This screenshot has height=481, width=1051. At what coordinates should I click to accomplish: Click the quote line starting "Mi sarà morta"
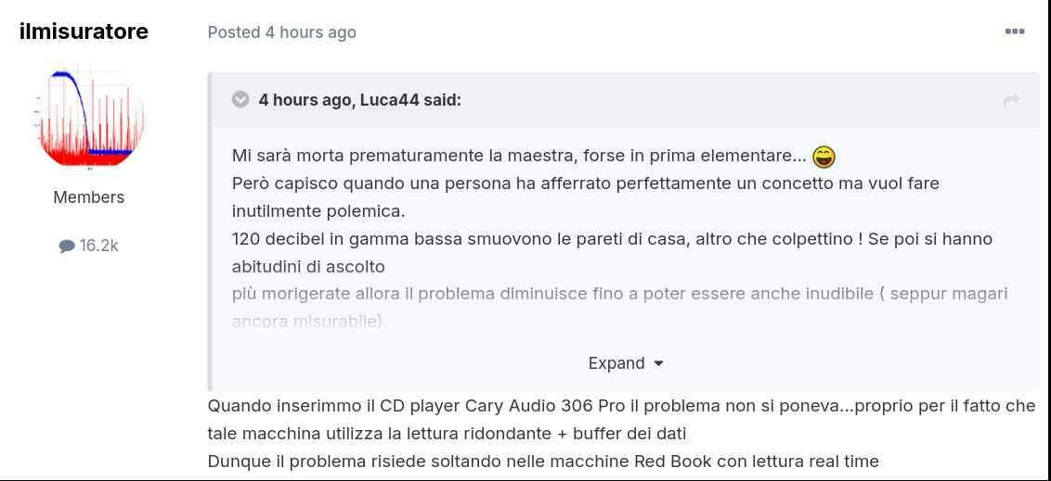point(519,156)
